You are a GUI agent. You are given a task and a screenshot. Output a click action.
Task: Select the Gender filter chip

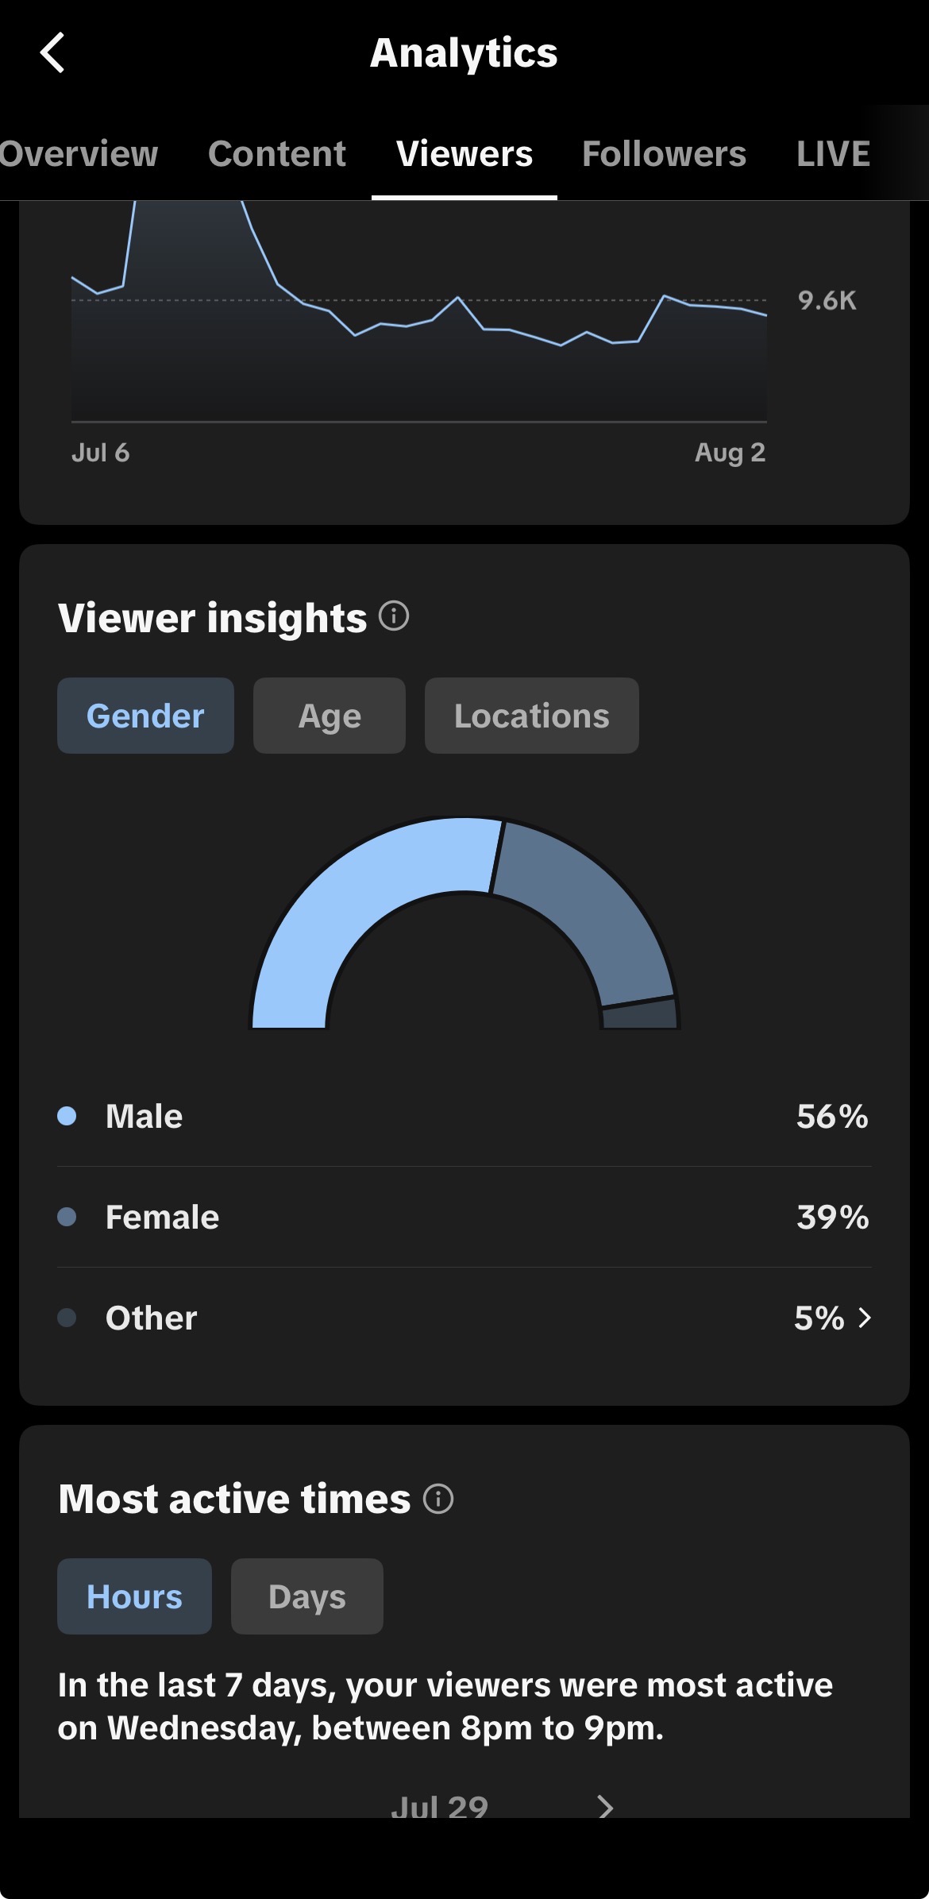pos(145,716)
